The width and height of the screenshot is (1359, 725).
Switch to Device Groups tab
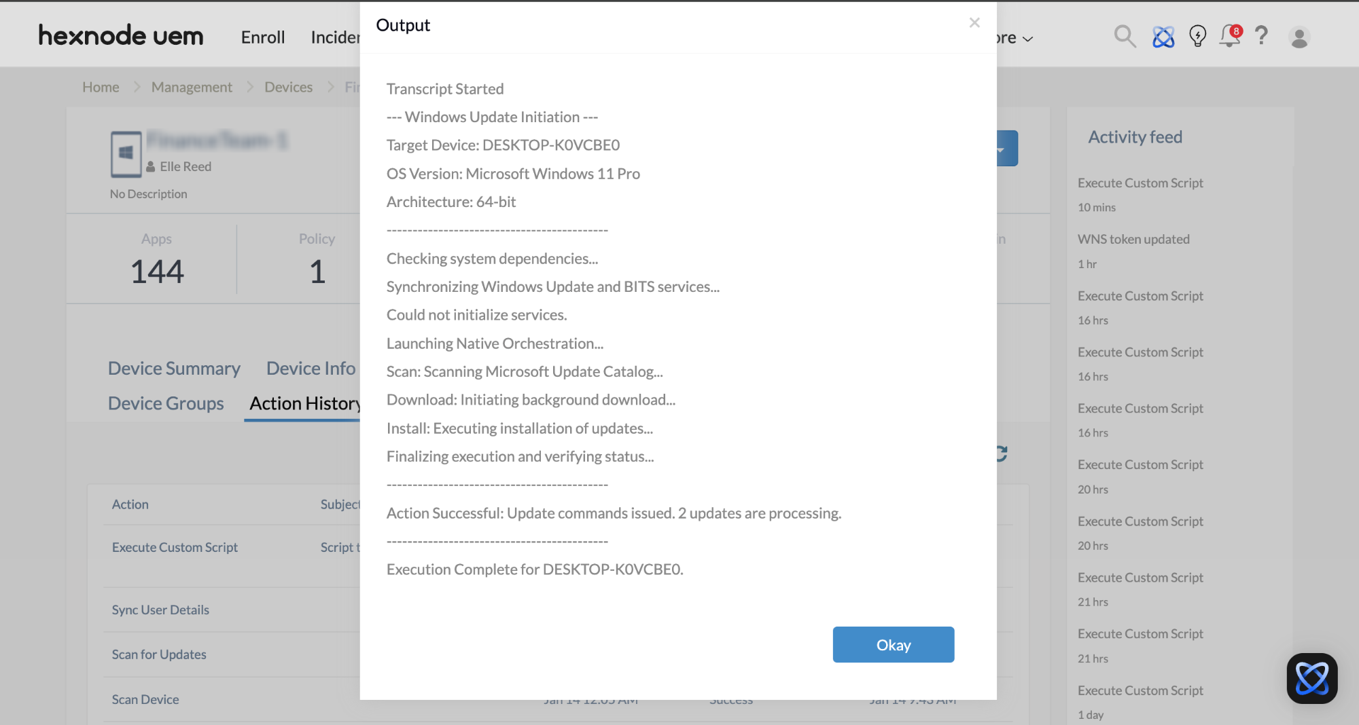click(x=166, y=403)
